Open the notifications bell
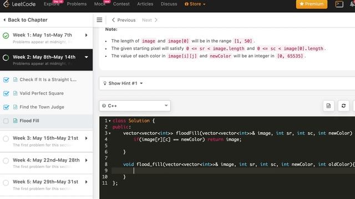Viewport: 355px width, 199px height. pyautogui.click(x=352, y=4)
